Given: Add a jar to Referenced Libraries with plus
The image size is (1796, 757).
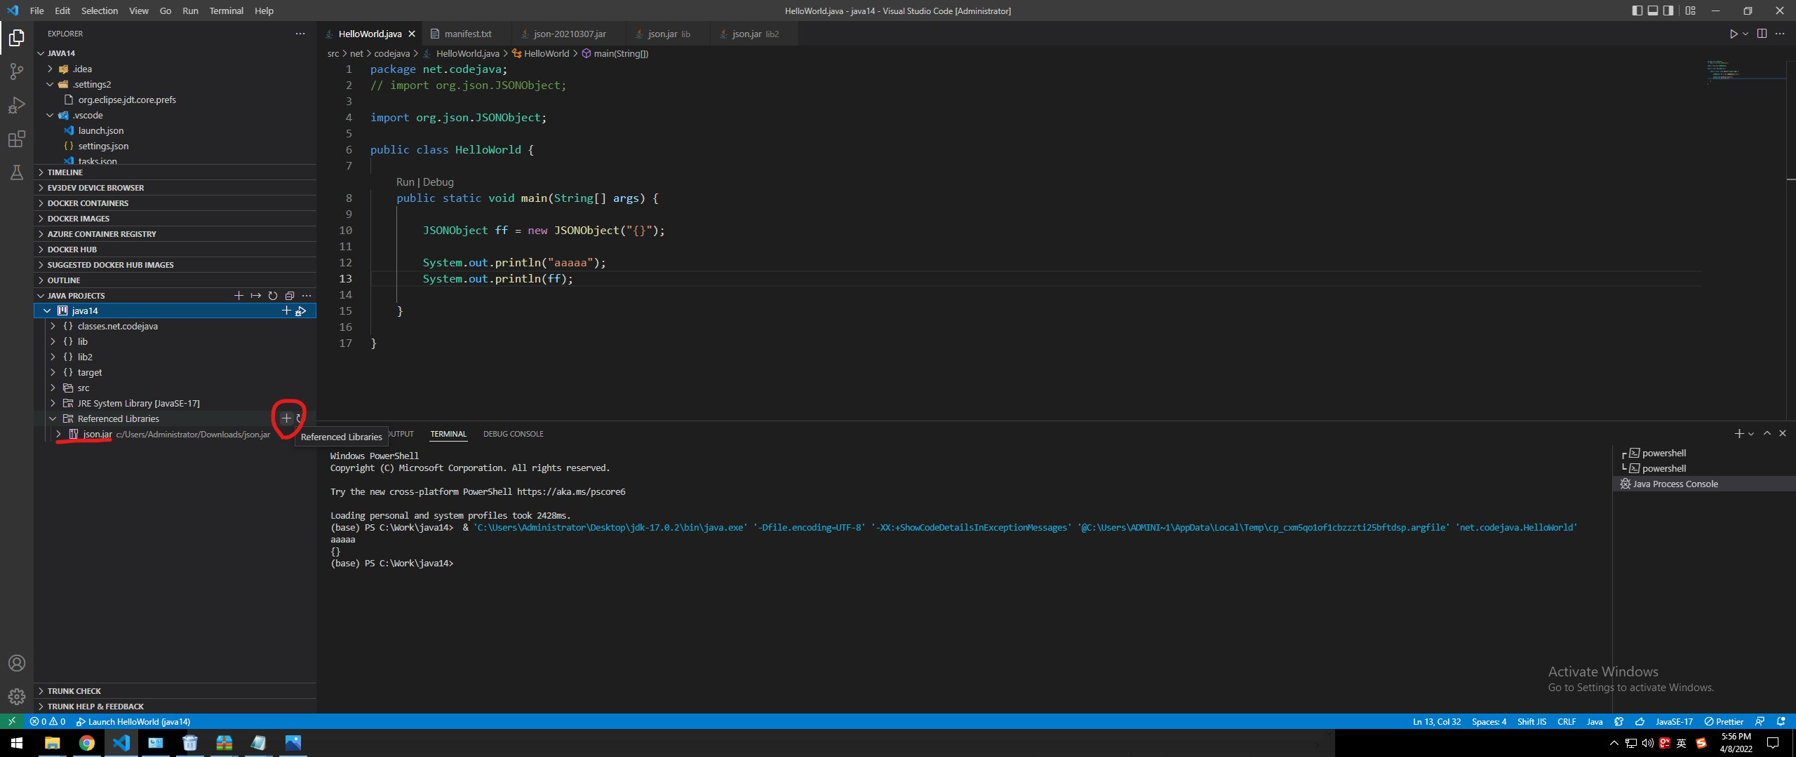Looking at the screenshot, I should click(x=286, y=418).
